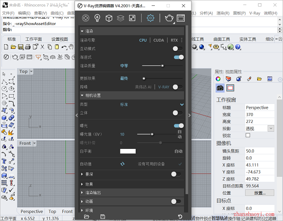Toggle 降噪 denoiser switch
This screenshot has height=221, width=283.
[x=178, y=87]
